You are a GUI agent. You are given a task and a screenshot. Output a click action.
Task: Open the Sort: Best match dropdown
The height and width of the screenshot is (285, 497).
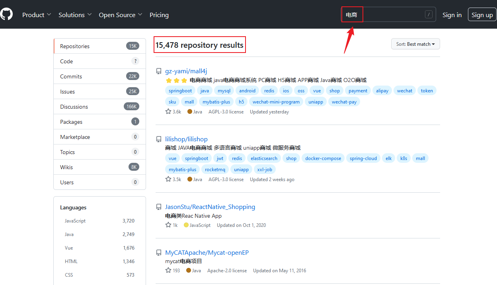coord(415,44)
